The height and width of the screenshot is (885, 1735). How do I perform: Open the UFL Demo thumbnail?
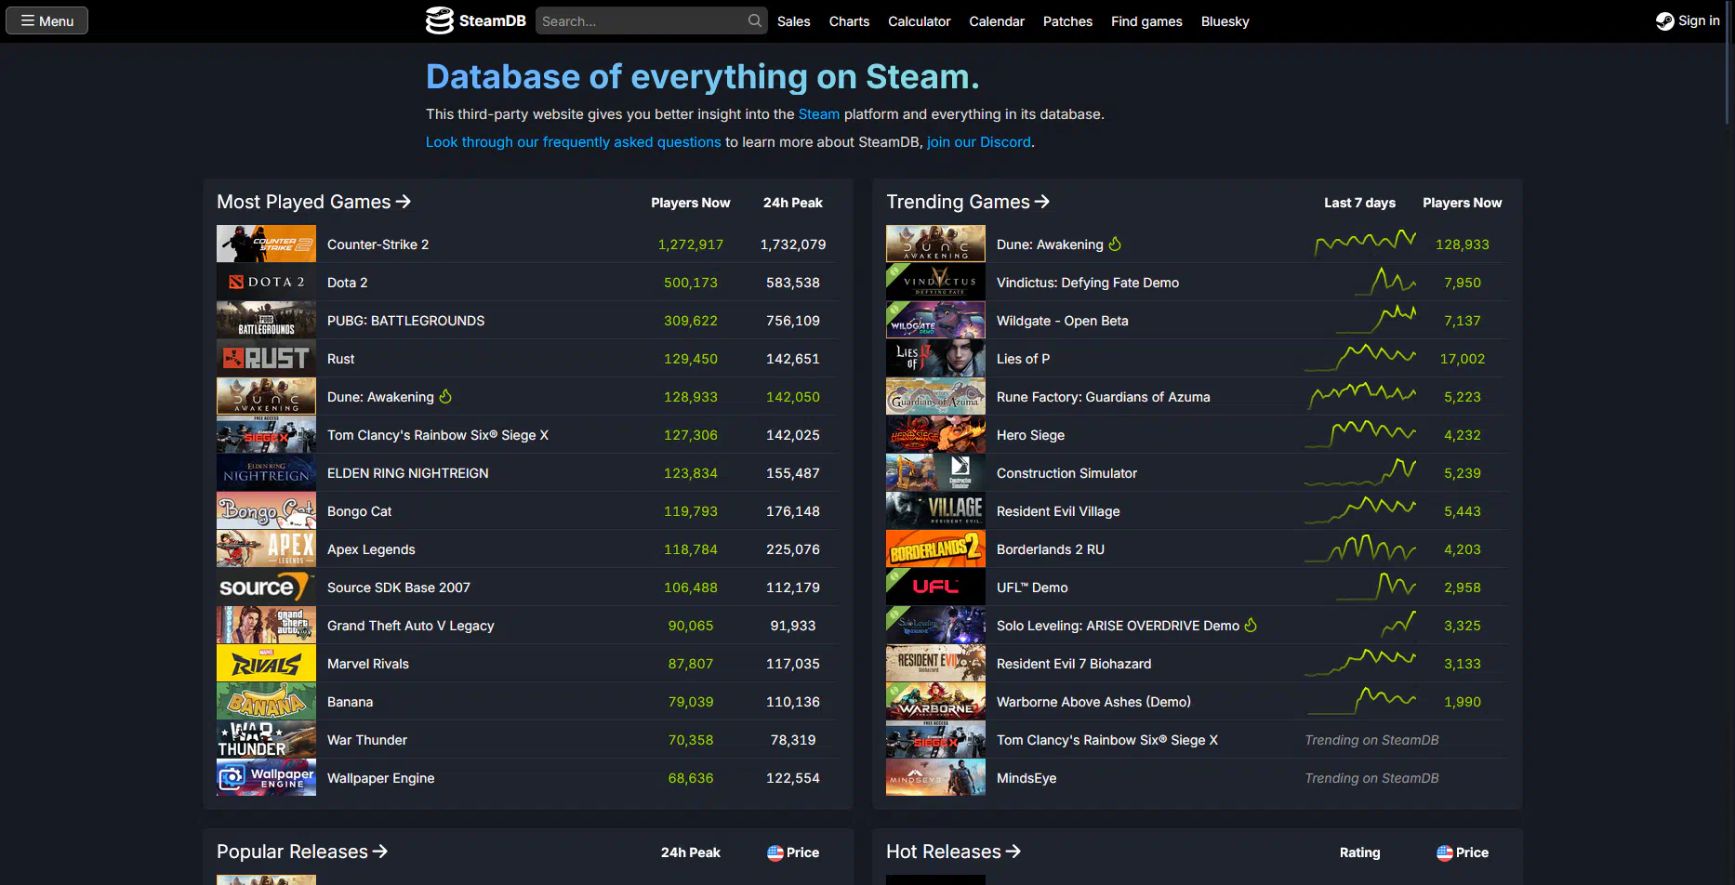pos(935,587)
